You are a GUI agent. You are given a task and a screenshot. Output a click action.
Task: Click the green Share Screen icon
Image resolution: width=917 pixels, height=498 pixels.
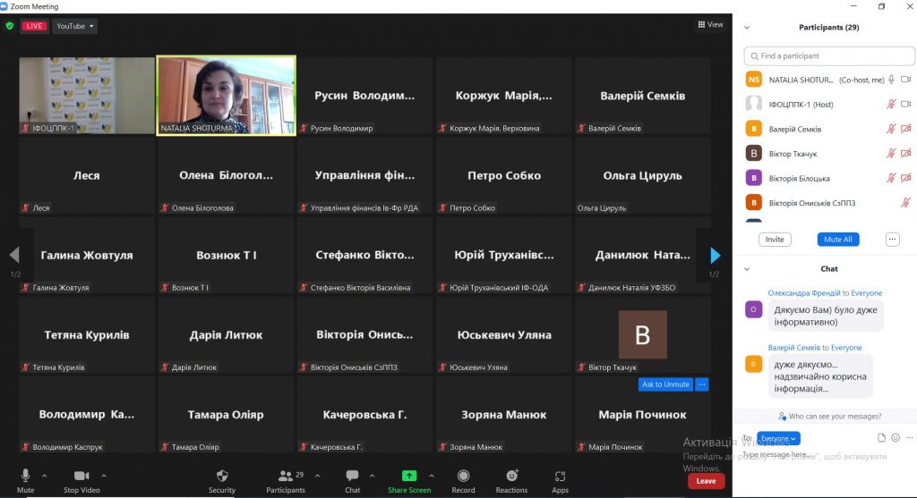click(x=409, y=476)
